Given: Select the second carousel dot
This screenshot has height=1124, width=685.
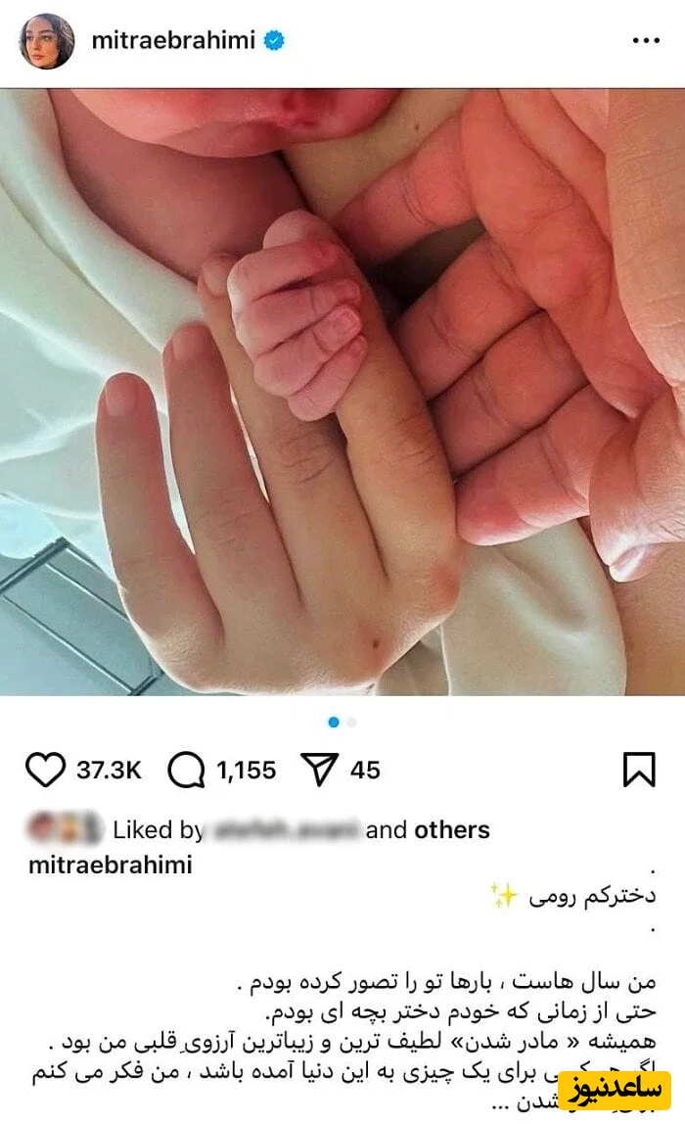Looking at the screenshot, I should [351, 723].
